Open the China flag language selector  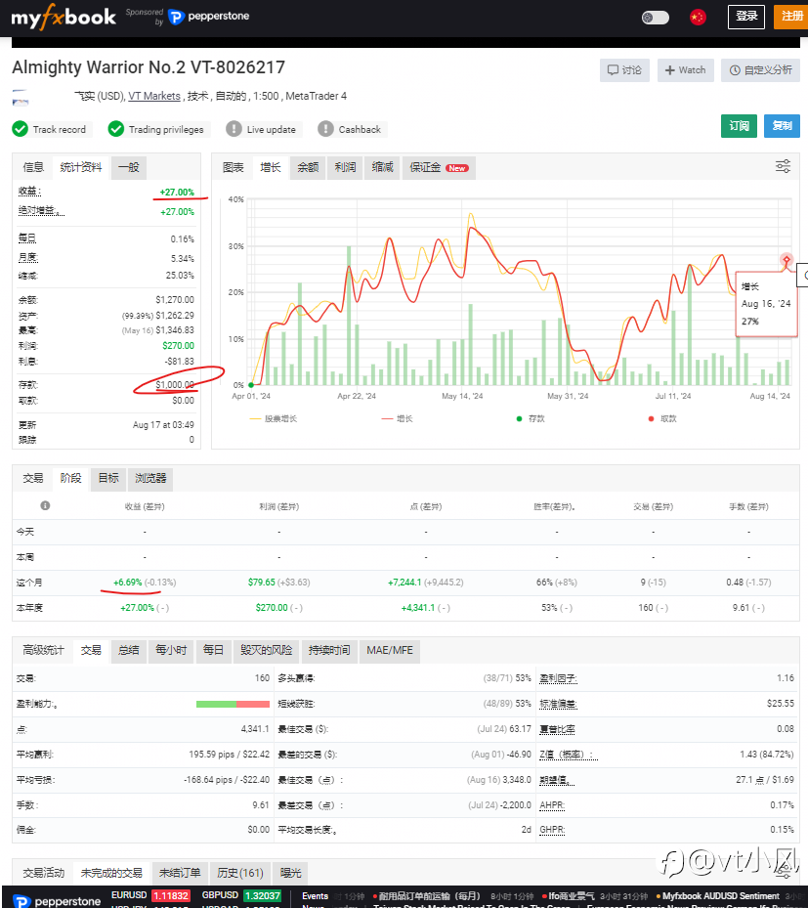pyautogui.click(x=698, y=18)
